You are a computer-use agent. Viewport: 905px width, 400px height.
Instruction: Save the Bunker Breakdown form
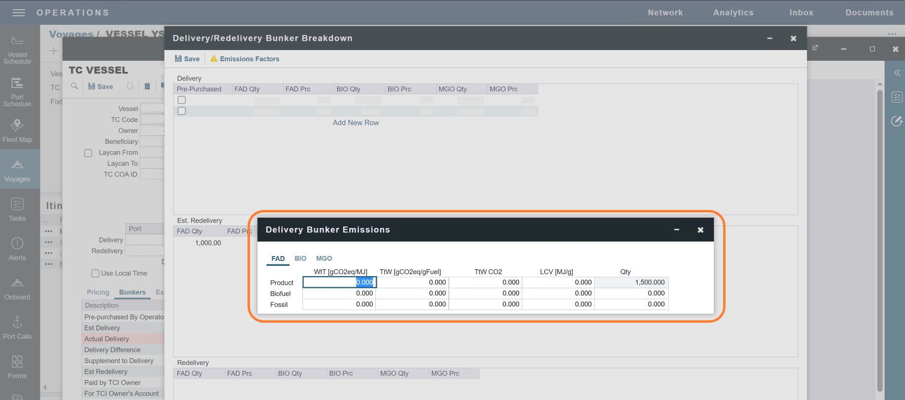pos(187,59)
